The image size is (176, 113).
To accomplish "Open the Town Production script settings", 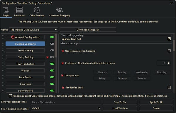I will pyautogui.click(x=25, y=64).
